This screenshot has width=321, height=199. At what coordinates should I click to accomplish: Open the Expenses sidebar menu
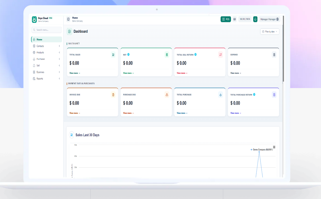pyautogui.click(x=46, y=72)
